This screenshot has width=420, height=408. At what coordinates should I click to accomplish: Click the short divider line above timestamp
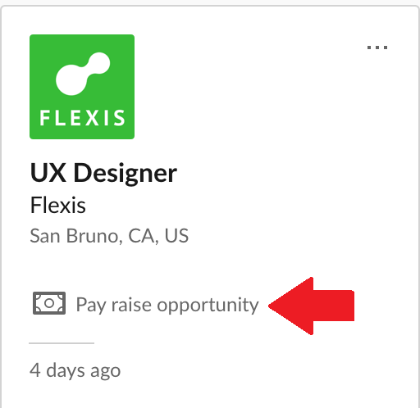[62, 343]
